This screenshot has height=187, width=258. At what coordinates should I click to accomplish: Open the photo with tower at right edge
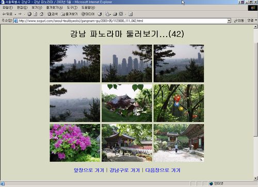pyautogui.click(x=179, y=63)
